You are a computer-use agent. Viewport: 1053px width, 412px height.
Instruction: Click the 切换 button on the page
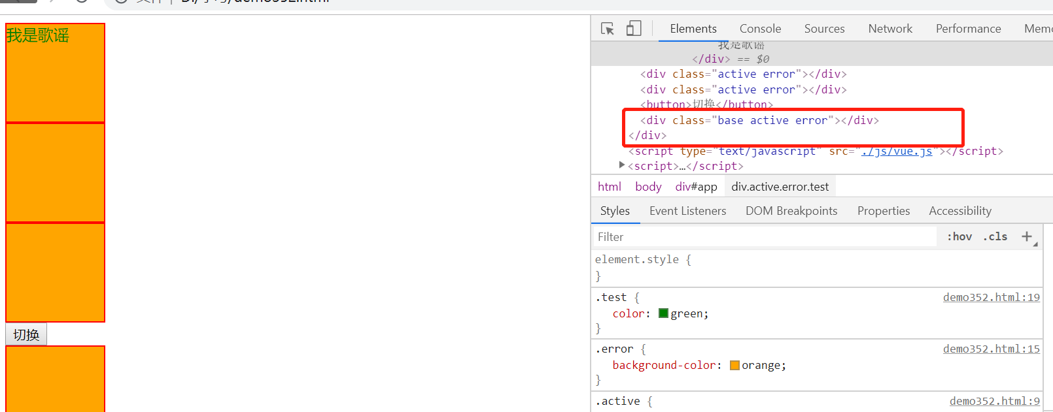pyautogui.click(x=26, y=334)
